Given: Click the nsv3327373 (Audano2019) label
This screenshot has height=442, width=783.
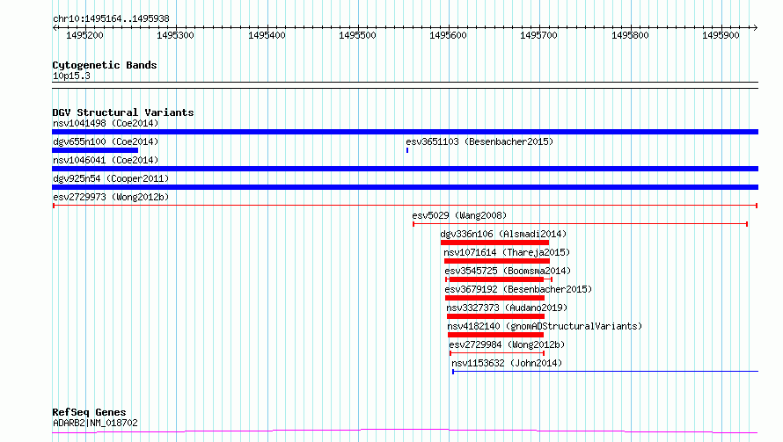Looking at the screenshot, I should 507,308.
